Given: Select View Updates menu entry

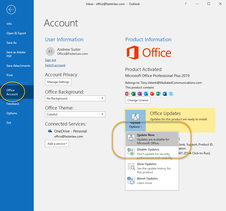Looking at the screenshot, I should coord(152,168).
